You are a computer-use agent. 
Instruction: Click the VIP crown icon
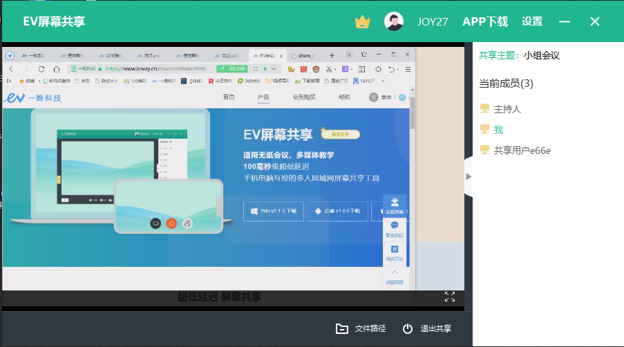coord(363,21)
